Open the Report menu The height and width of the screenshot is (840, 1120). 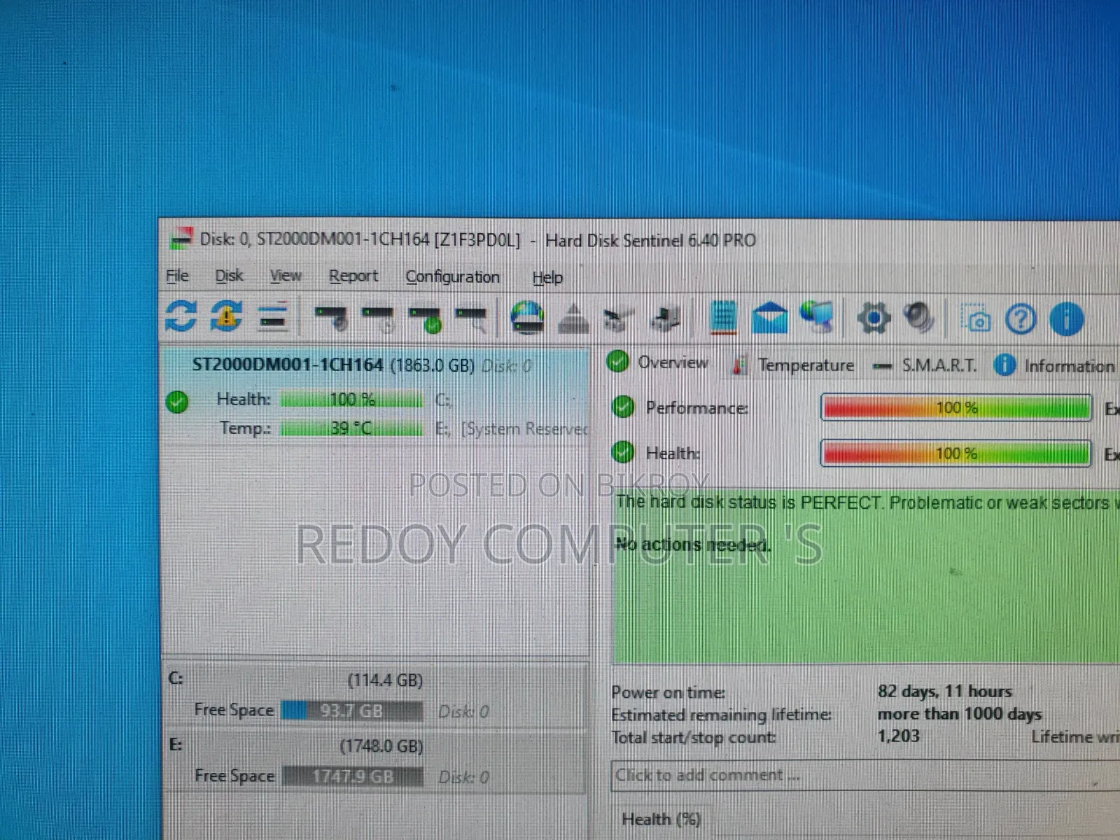point(353,276)
